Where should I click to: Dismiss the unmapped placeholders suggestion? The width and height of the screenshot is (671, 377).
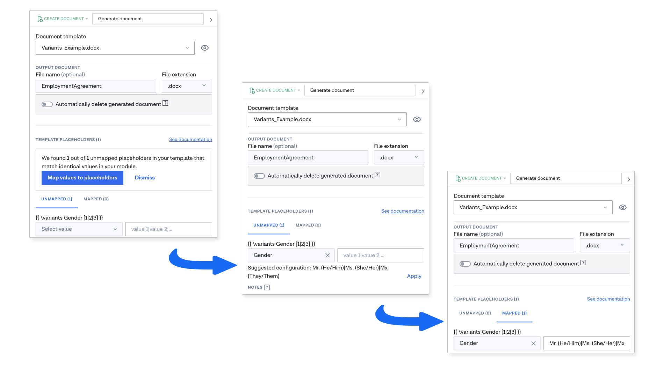coord(145,178)
